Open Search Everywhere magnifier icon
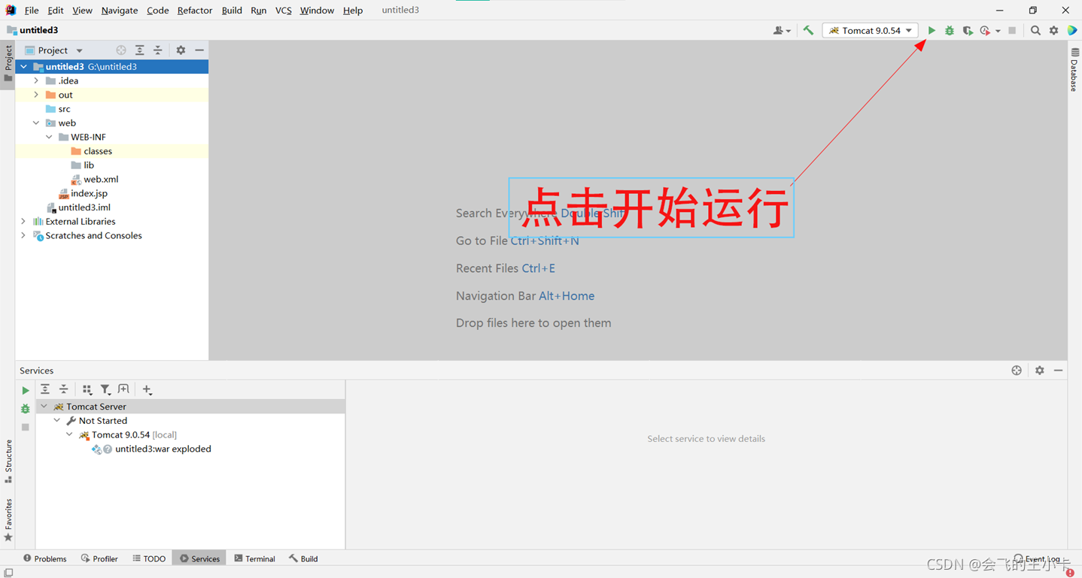 pos(1035,31)
